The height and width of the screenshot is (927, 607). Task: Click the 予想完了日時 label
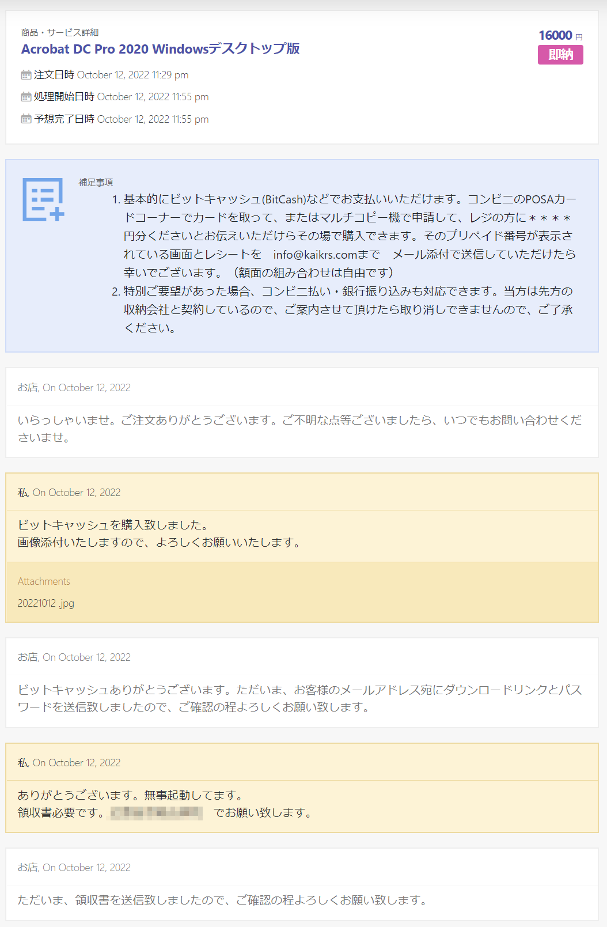pos(64,119)
